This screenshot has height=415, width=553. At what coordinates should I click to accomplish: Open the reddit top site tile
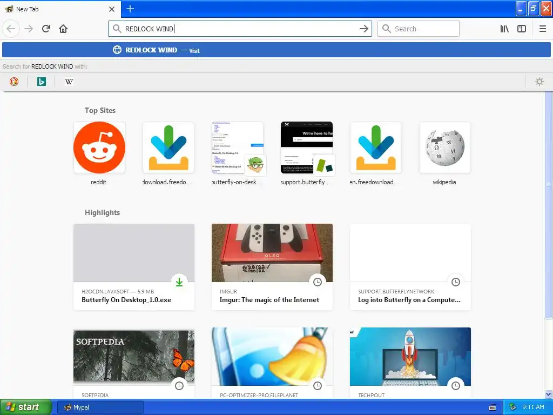[x=99, y=148]
